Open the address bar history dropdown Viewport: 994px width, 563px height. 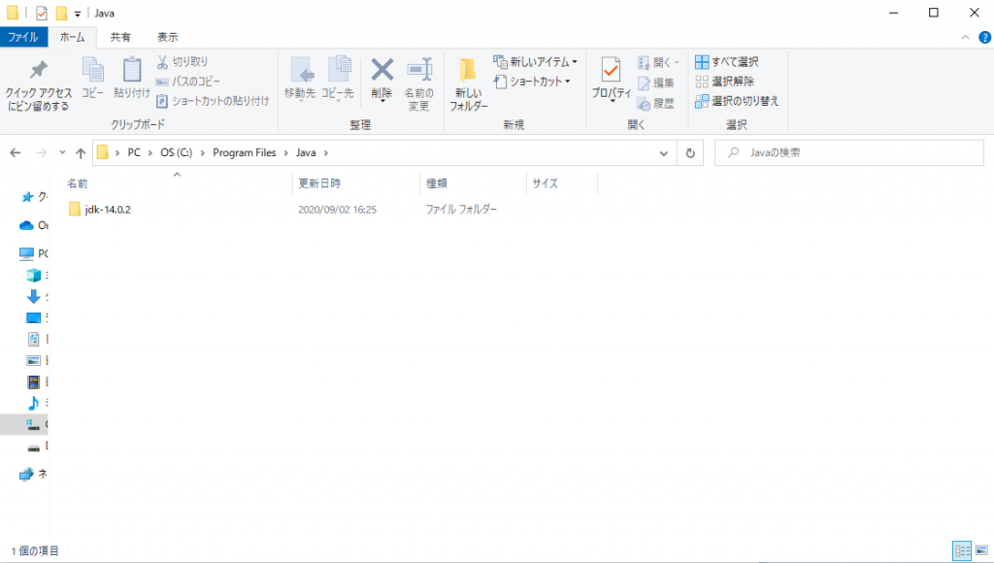coord(663,153)
